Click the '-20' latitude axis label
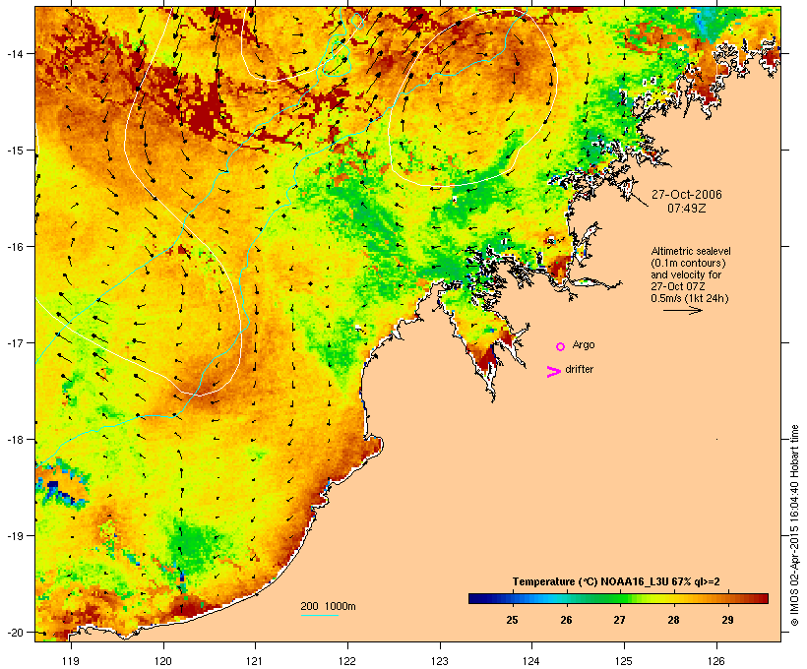807x669 pixels. [x=15, y=632]
